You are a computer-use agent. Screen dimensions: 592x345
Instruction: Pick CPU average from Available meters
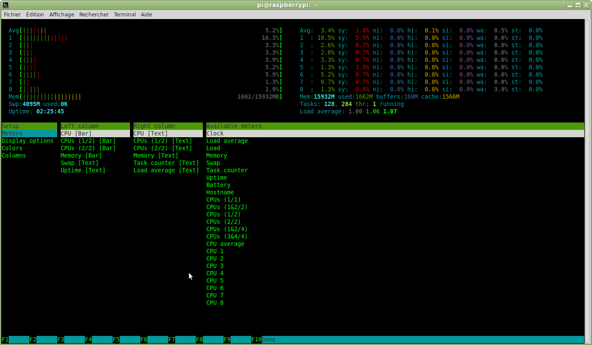click(x=225, y=244)
